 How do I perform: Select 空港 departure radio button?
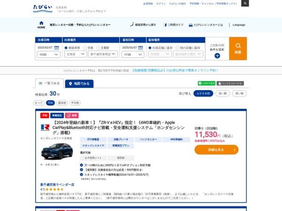coord(85,48)
